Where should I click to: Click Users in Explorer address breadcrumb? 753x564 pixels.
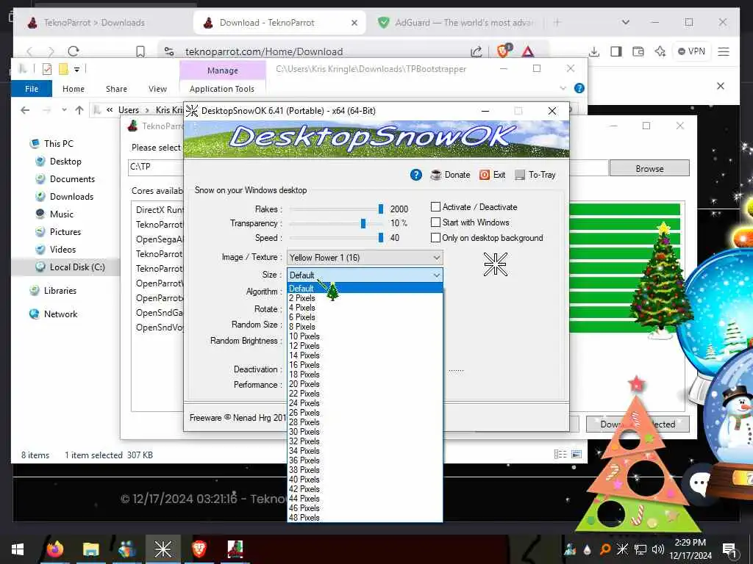129,110
